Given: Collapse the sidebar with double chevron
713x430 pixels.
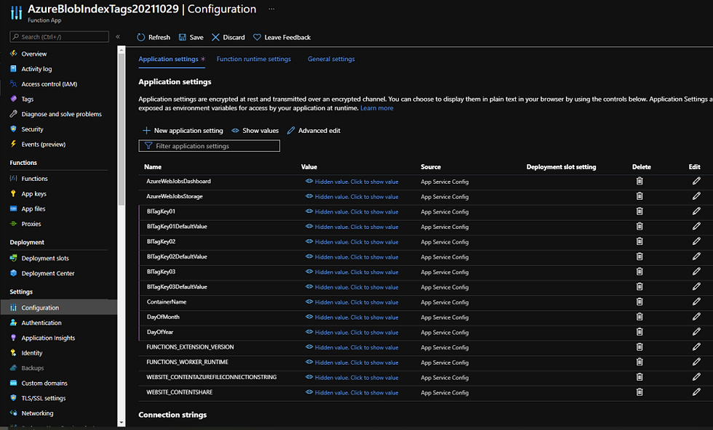Looking at the screenshot, I should point(118,37).
